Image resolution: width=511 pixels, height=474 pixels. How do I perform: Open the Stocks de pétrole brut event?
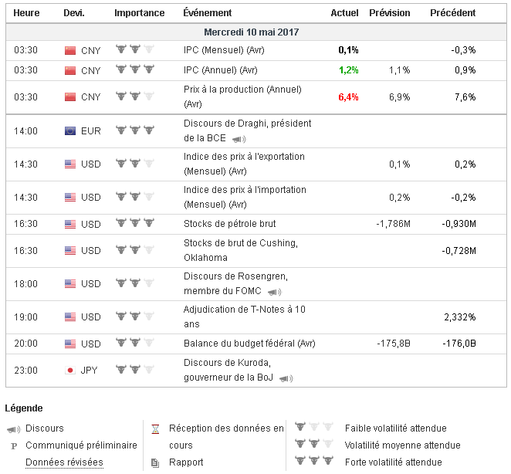[229, 224]
